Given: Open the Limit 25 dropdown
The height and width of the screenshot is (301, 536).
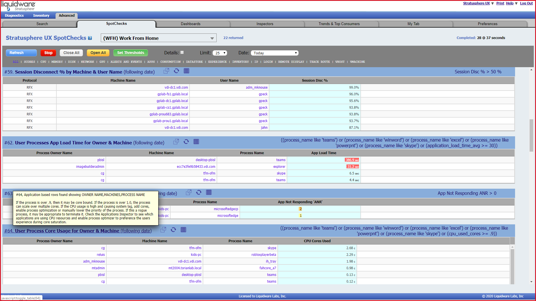Looking at the screenshot, I should [220, 53].
